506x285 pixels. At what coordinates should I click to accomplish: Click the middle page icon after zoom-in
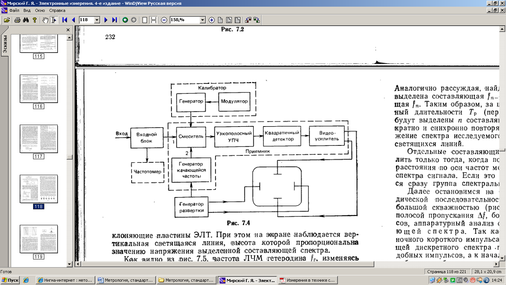(229, 20)
